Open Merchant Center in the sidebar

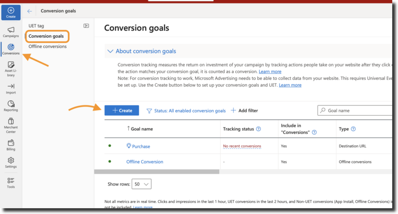(x=11, y=125)
